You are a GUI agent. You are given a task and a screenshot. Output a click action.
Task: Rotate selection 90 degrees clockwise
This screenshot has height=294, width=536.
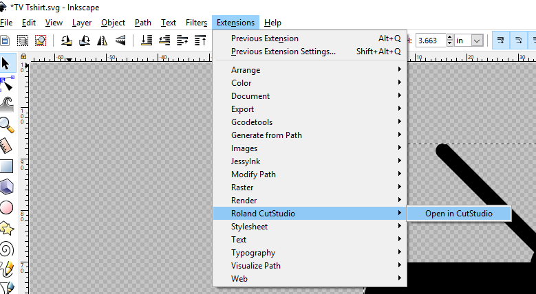point(85,41)
